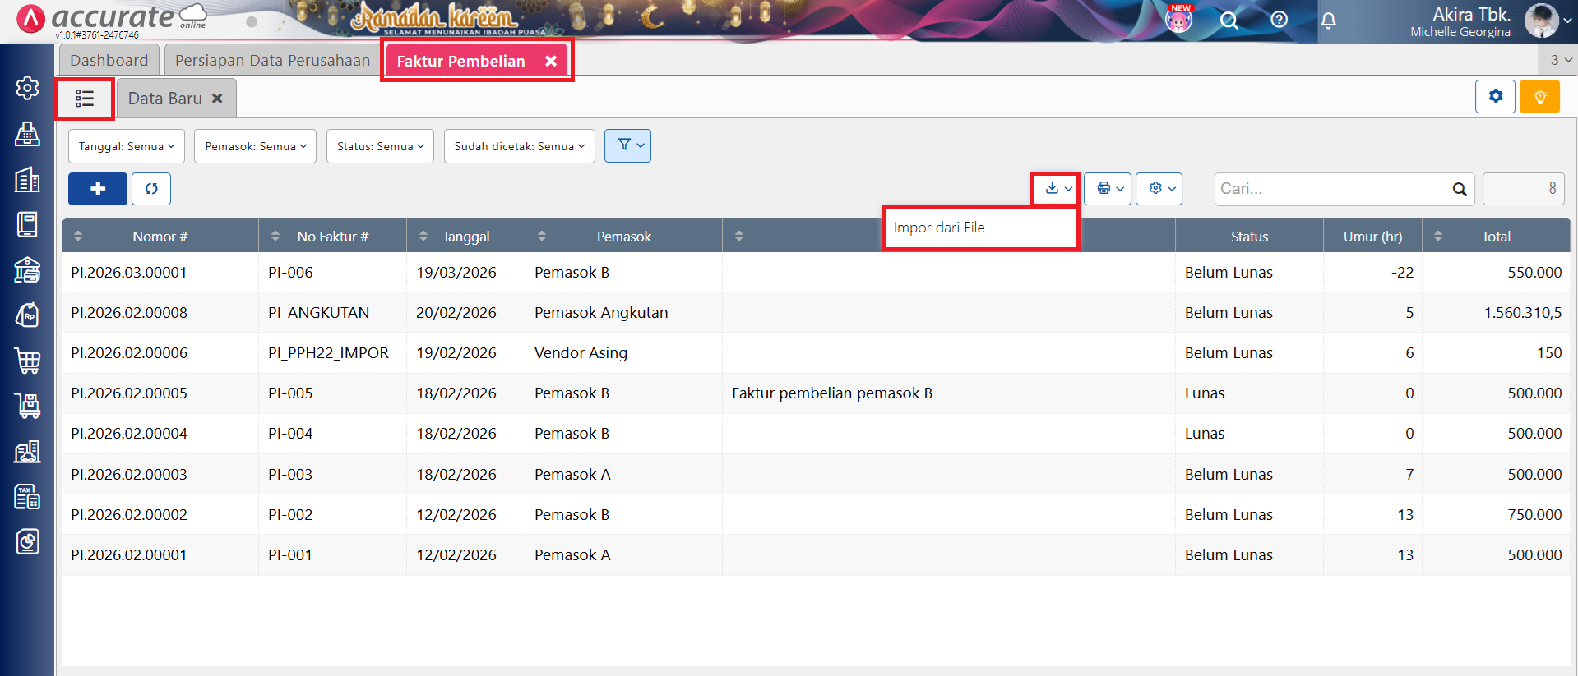This screenshot has width=1578, height=676.
Task: Click the Cari search input field
Action: (1332, 189)
